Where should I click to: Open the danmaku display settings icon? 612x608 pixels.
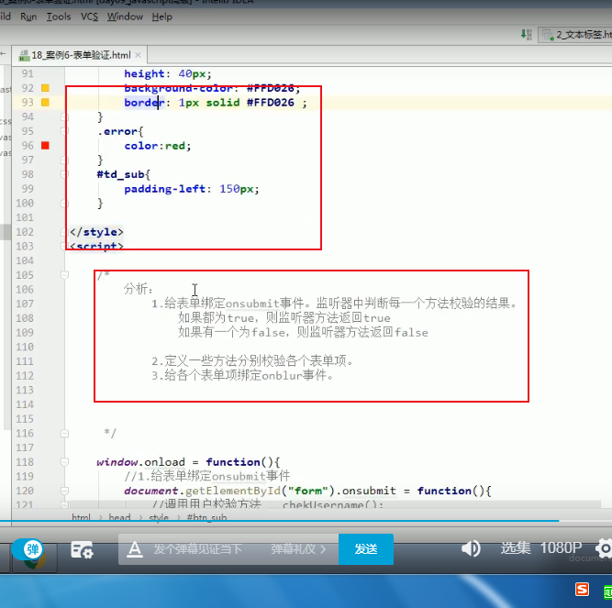click(82, 550)
